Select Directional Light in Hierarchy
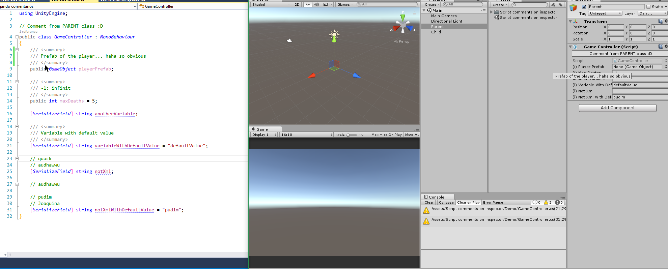668x269 pixels. tap(447, 21)
